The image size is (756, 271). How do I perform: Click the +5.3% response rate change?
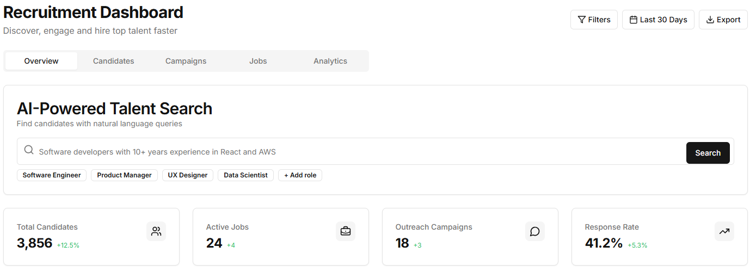click(x=637, y=245)
